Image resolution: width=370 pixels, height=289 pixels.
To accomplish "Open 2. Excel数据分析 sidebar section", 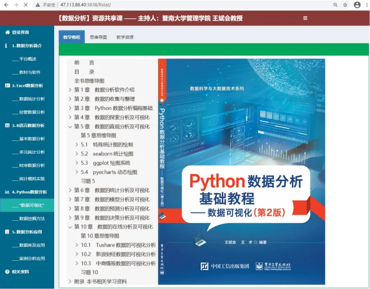I will [x=27, y=86].
